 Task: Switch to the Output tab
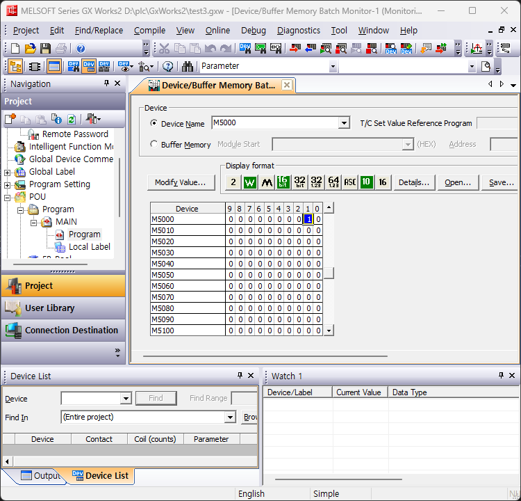[40, 475]
